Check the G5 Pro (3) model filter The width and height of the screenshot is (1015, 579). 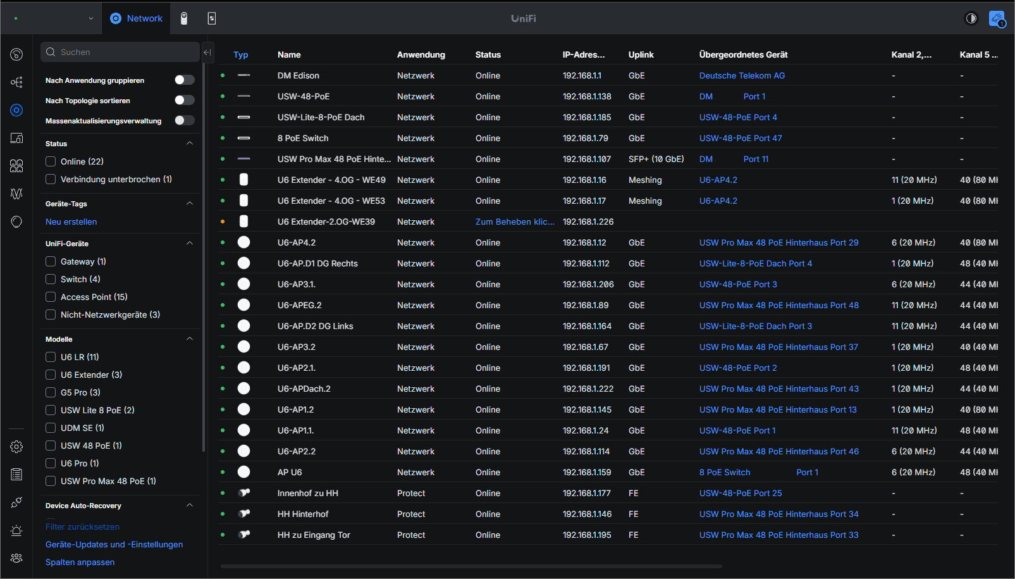click(51, 392)
